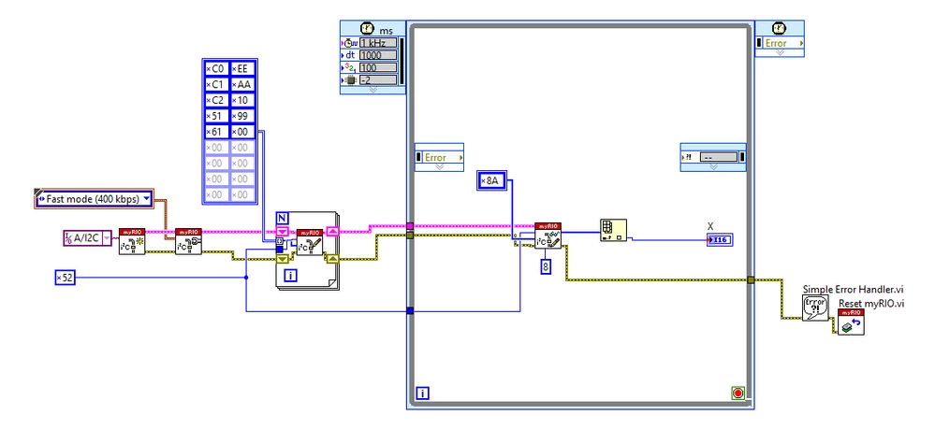The image size is (935, 429).
Task: Select array cell x99
Action: click(x=242, y=116)
